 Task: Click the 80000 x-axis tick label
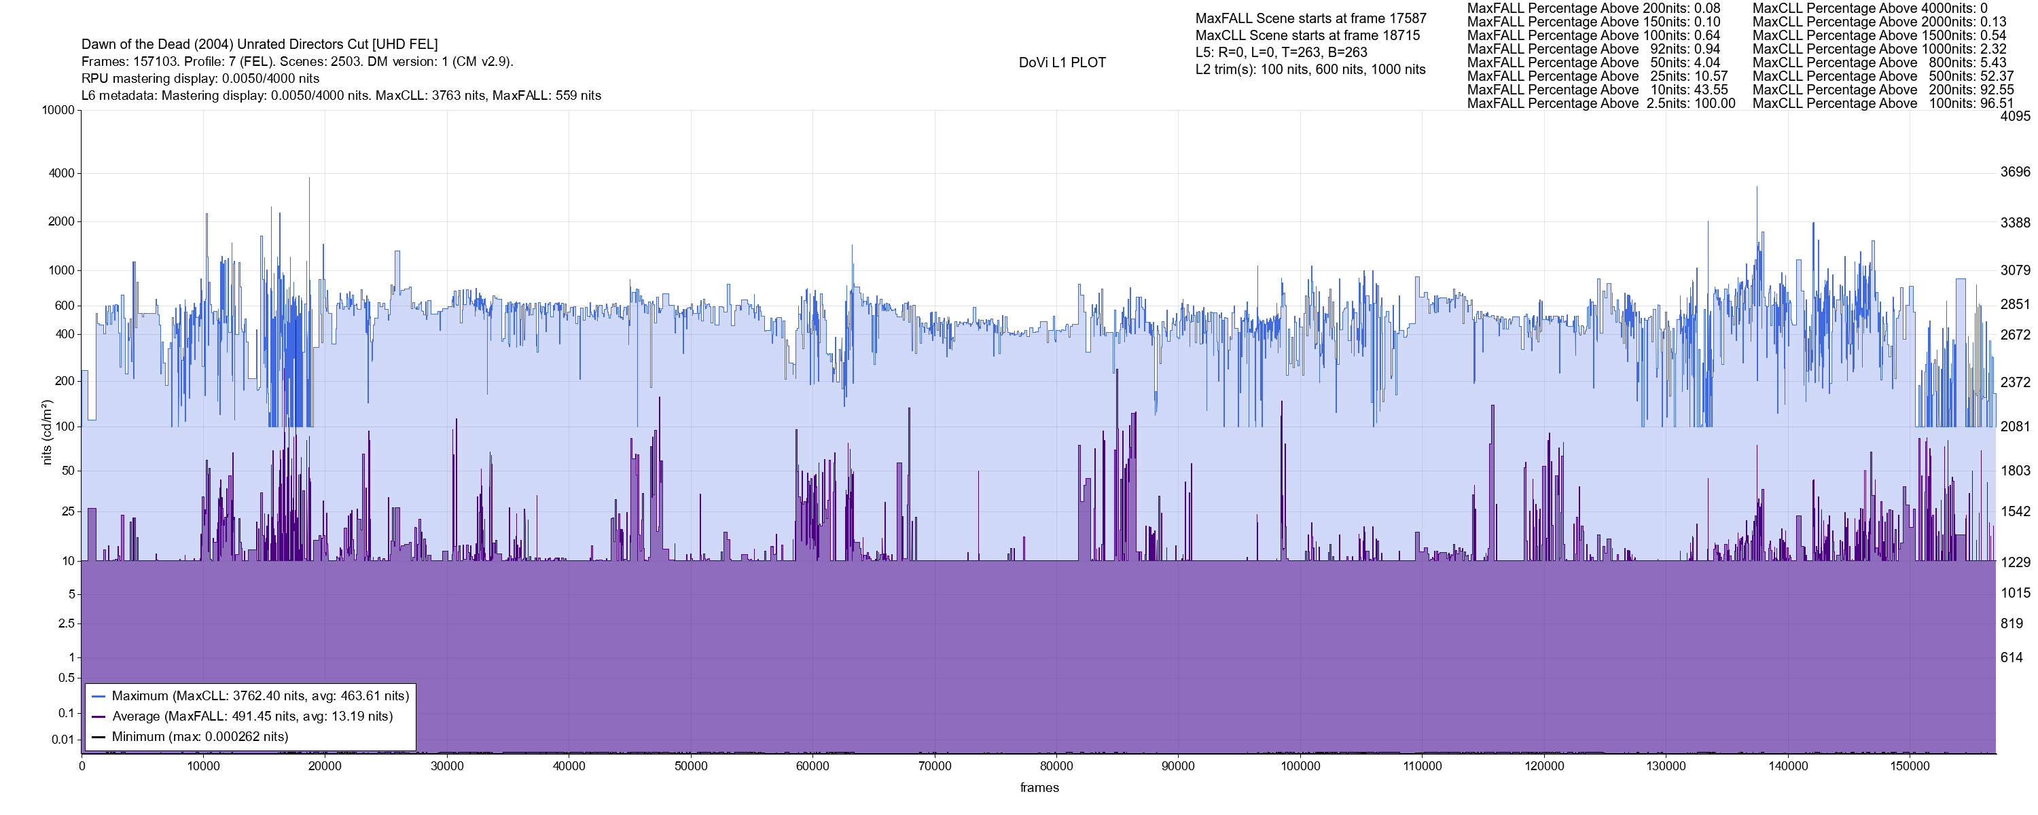pyautogui.click(x=1056, y=766)
